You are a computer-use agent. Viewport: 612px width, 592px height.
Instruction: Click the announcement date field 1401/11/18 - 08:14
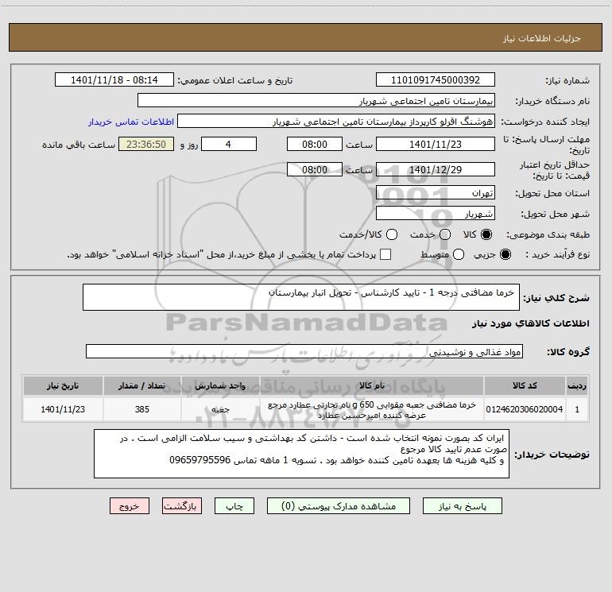[x=114, y=80]
